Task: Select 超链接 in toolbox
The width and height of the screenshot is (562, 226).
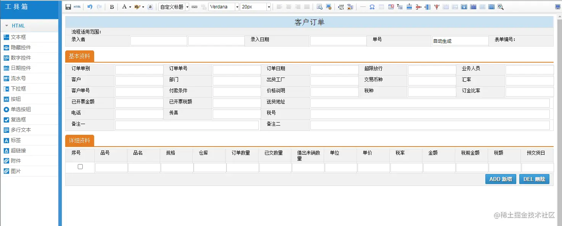Action: pyautogui.click(x=29, y=150)
